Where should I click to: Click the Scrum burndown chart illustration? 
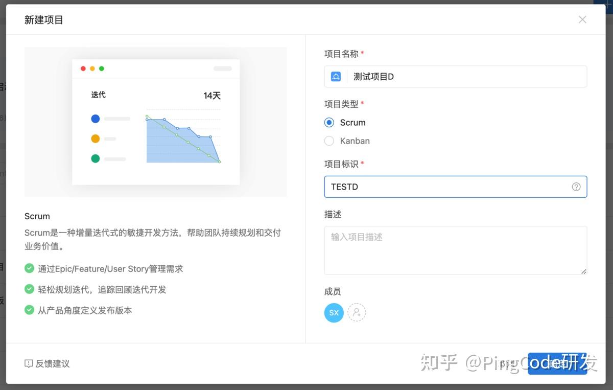point(156,122)
